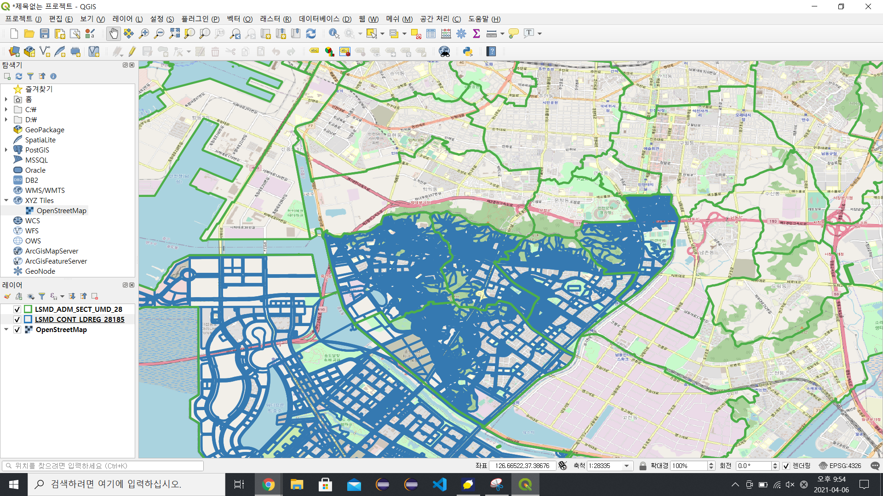Open the Raster menu
The width and height of the screenshot is (883, 496).
pos(275,19)
